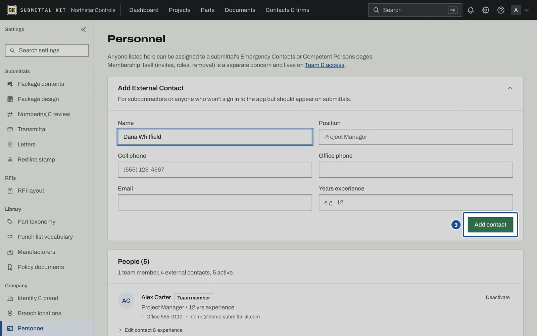The image size is (537, 336).
Task: Open Branch locations settings
Action: 47,313
